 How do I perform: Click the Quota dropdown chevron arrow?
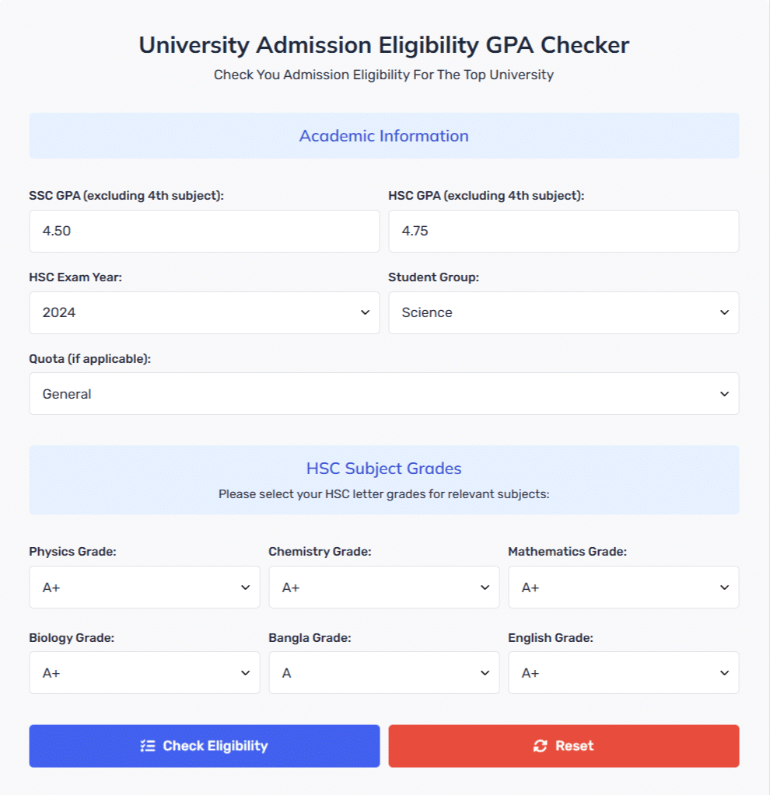point(724,394)
